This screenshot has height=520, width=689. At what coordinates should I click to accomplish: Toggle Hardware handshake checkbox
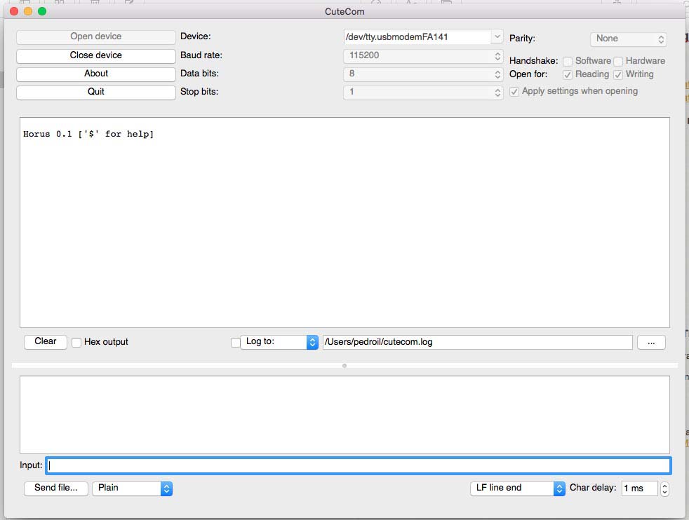click(618, 61)
